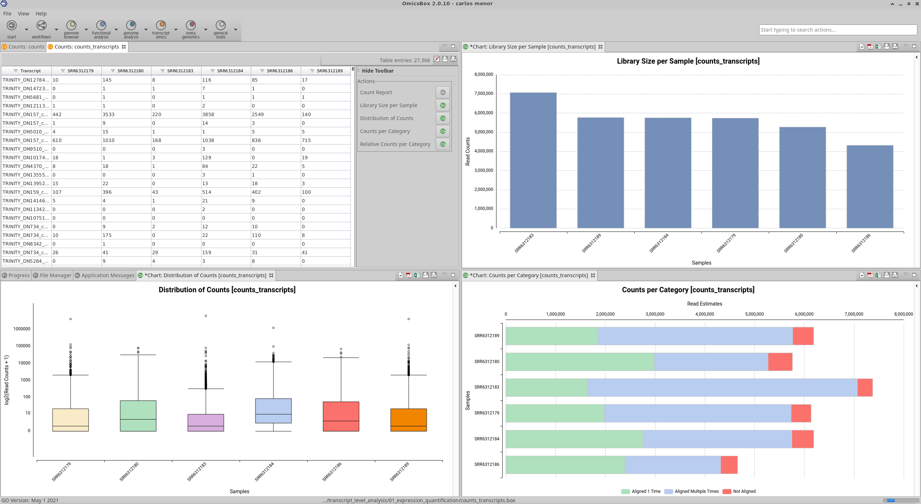Screen dimensions: 921x504
Task: Open the View menu
Action: click(x=23, y=14)
